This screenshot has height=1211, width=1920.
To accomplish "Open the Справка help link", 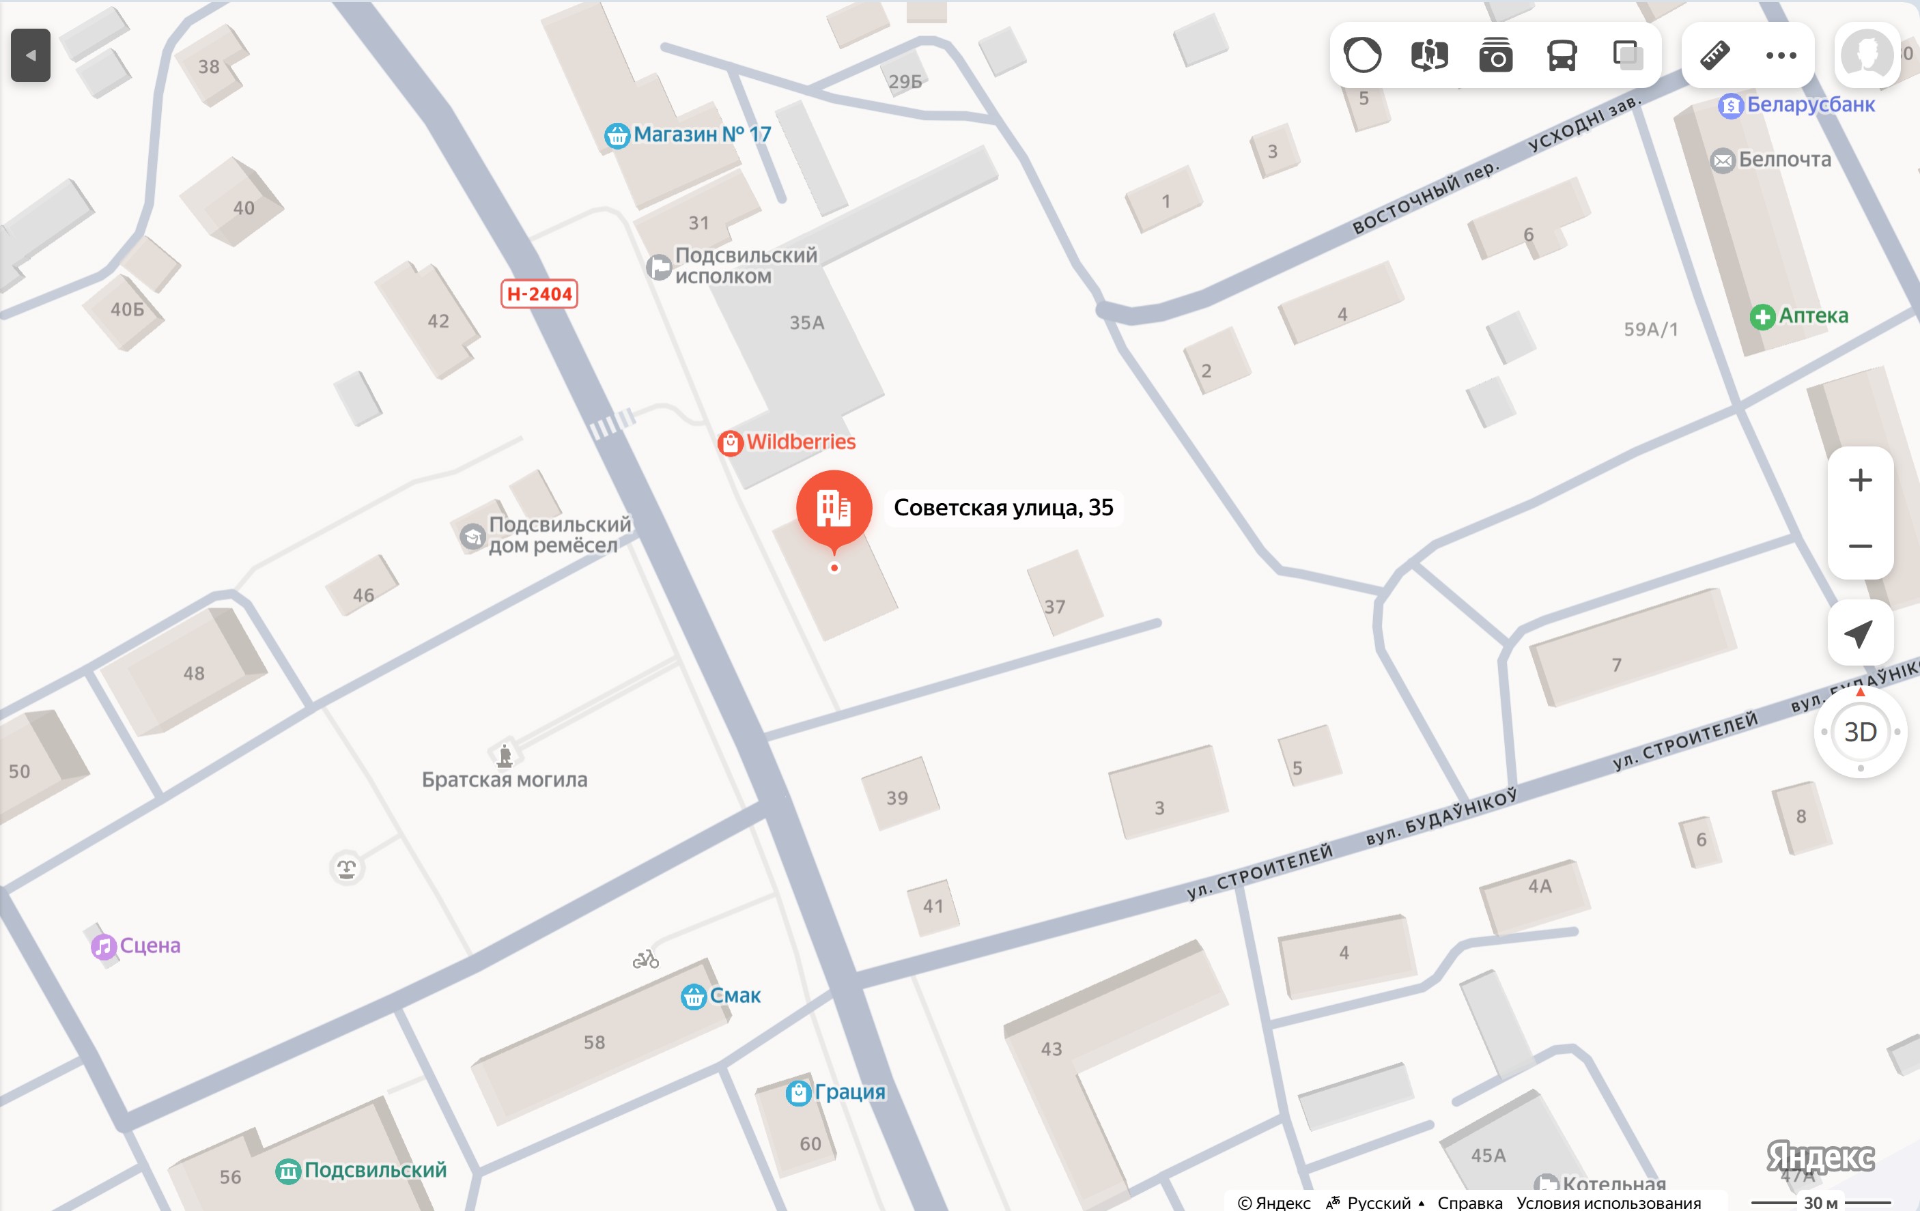I will coord(1469,1201).
